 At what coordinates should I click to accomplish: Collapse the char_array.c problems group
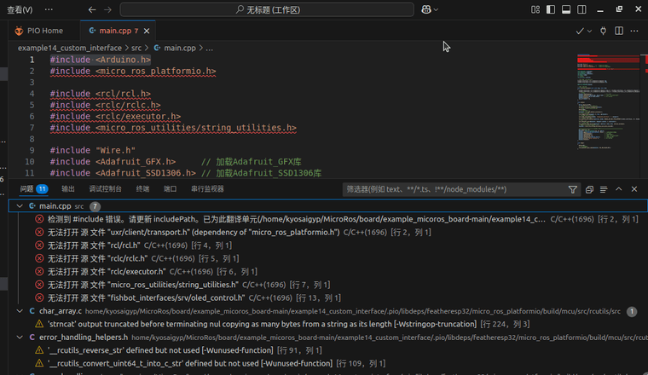coord(20,310)
